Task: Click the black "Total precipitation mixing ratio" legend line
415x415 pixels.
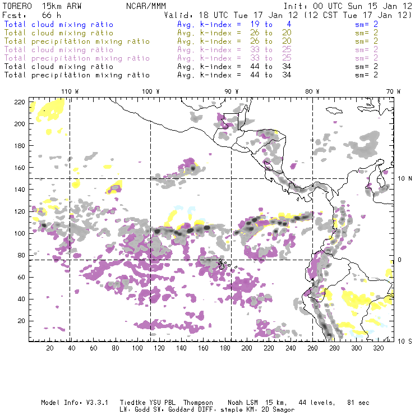Action: tap(77, 75)
